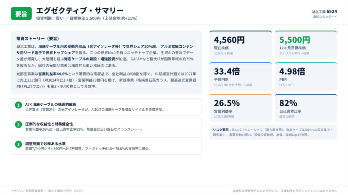Click the 調整局面で妙味ある水準 heading
The width and height of the screenshot is (348, 195).
click(45, 144)
